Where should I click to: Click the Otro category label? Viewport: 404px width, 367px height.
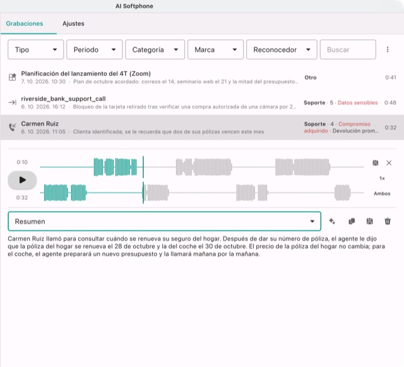click(x=311, y=77)
